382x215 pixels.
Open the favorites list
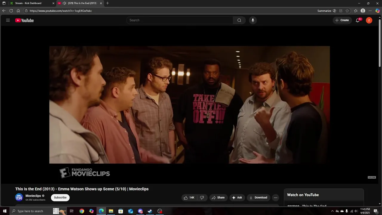(356, 11)
